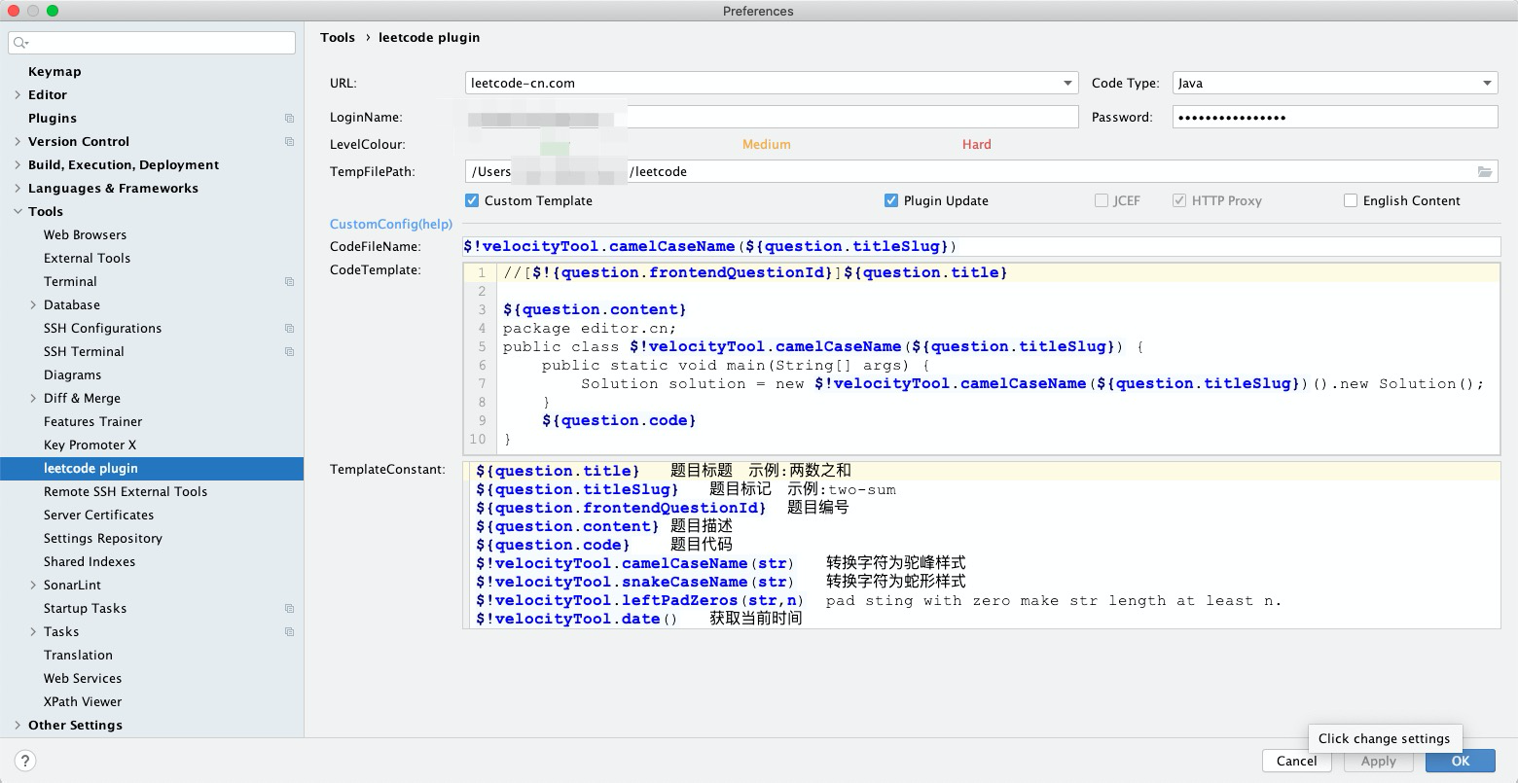Click the folder browse icon in TempFilePath
The height and width of the screenshot is (783, 1518).
pyautogui.click(x=1484, y=172)
